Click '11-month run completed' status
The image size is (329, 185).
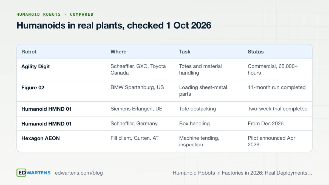[277, 87]
